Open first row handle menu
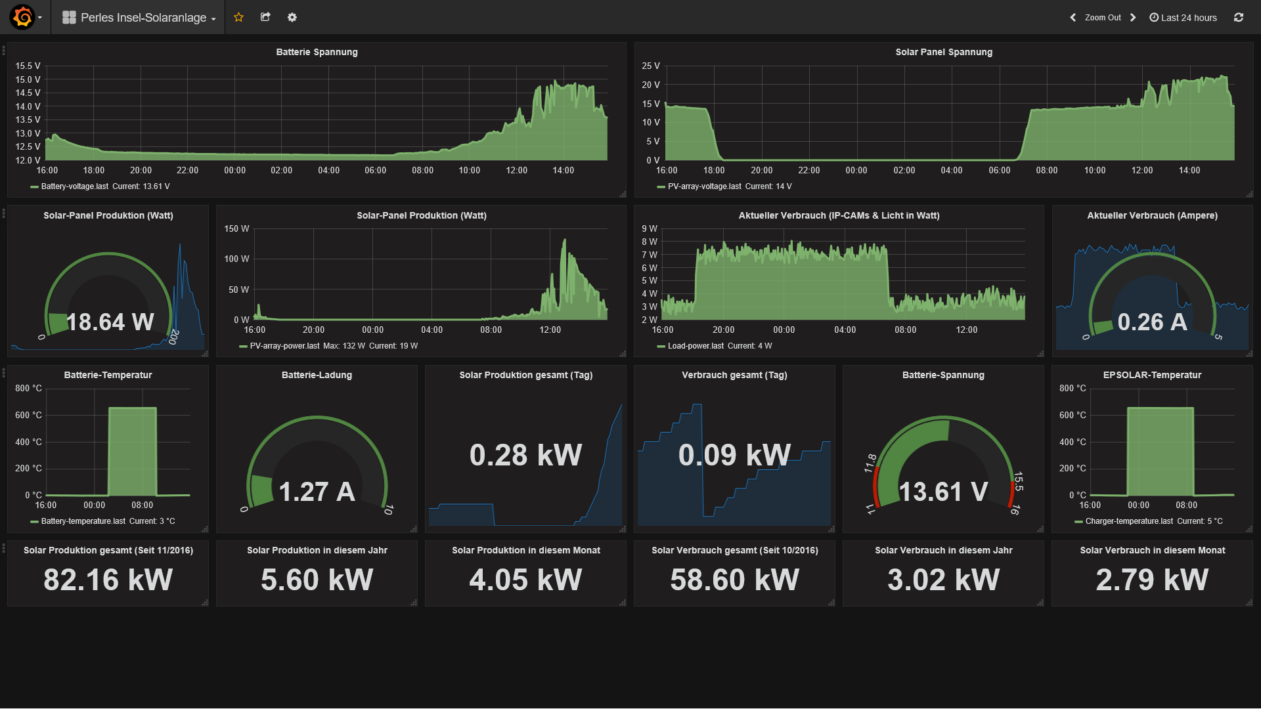Image resolution: width=1261 pixels, height=709 pixels. coord(4,50)
